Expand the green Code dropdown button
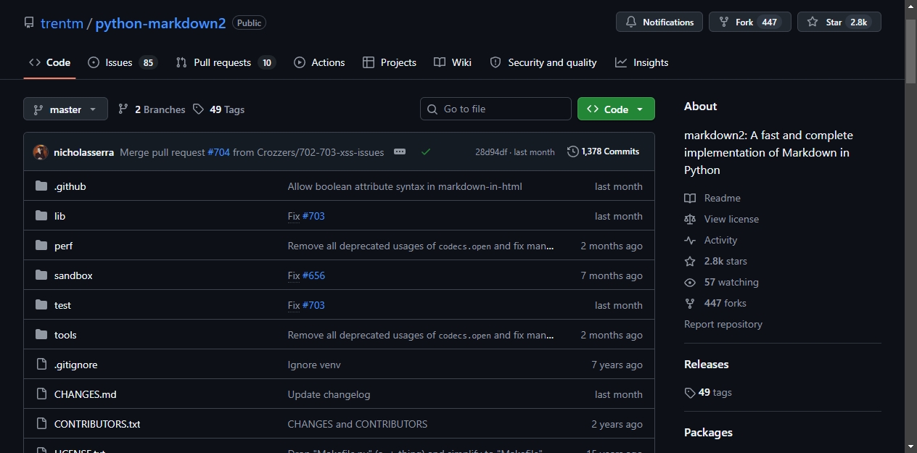 (x=616, y=109)
